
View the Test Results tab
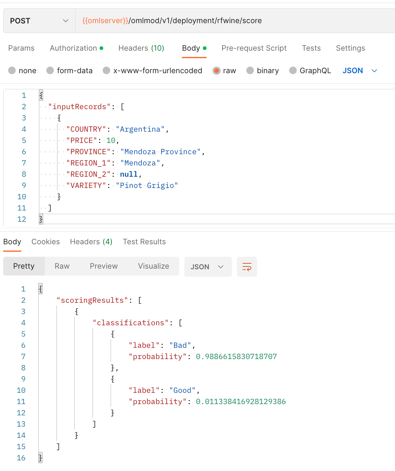click(x=144, y=241)
